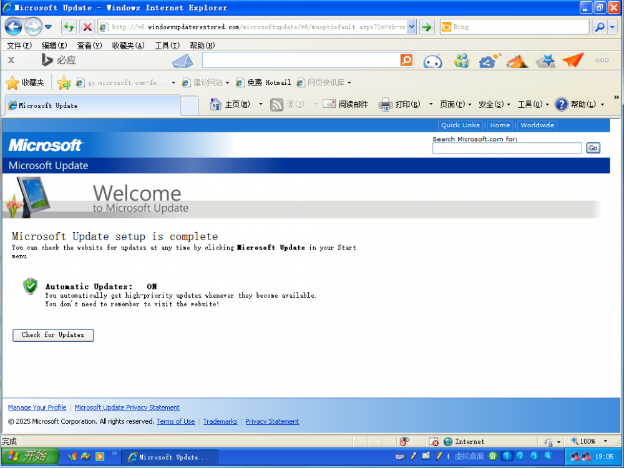Click the orange Bing toolbar search icon

406,60
